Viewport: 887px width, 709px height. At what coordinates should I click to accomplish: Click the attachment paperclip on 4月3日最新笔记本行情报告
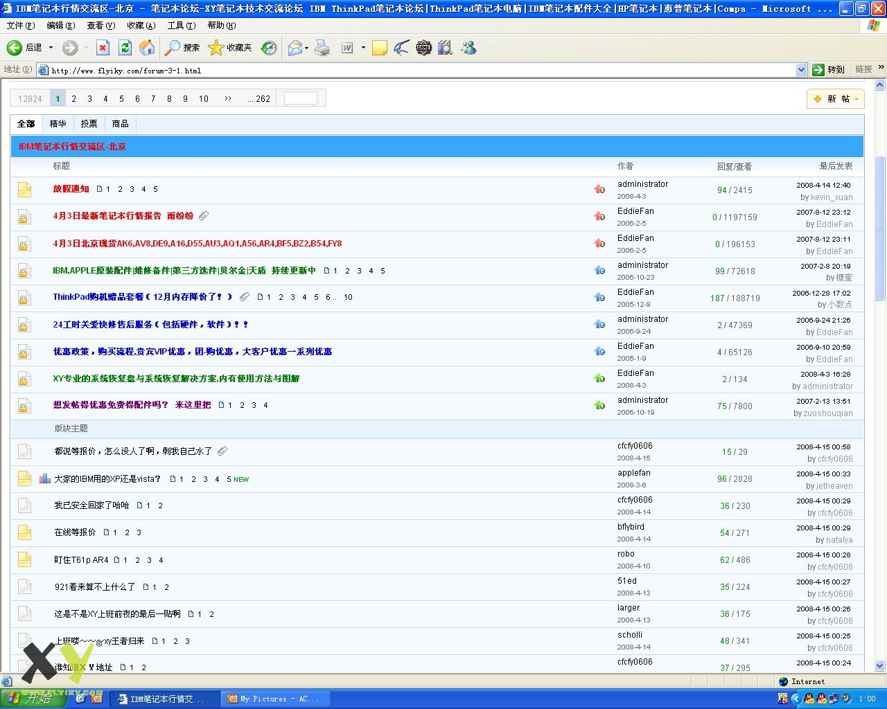tap(204, 216)
